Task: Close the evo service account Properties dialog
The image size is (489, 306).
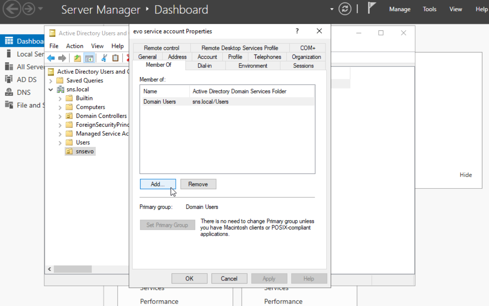Action: (x=319, y=31)
